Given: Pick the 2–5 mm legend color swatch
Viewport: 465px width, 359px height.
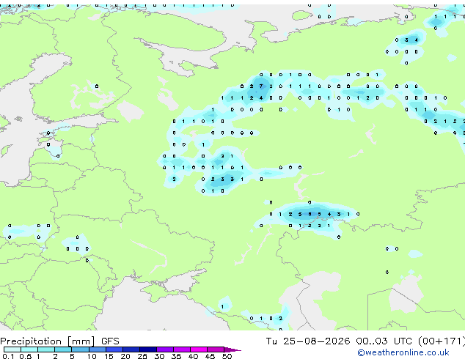Looking at the screenshot, I should point(63,349).
